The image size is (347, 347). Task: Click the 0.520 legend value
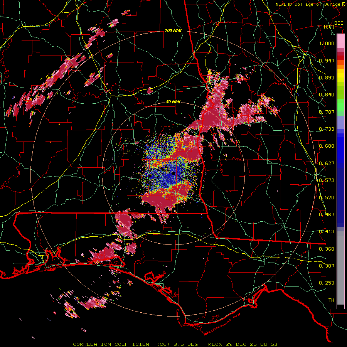[327, 198]
